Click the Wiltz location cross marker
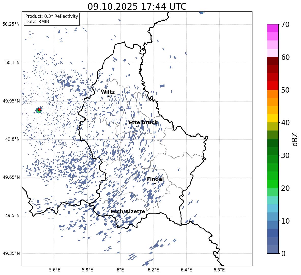 (109, 96)
